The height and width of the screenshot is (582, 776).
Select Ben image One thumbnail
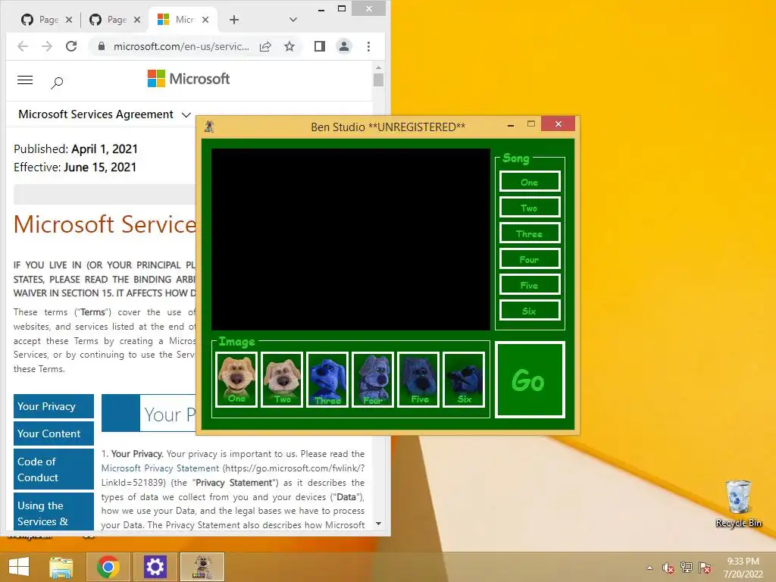[x=236, y=380]
